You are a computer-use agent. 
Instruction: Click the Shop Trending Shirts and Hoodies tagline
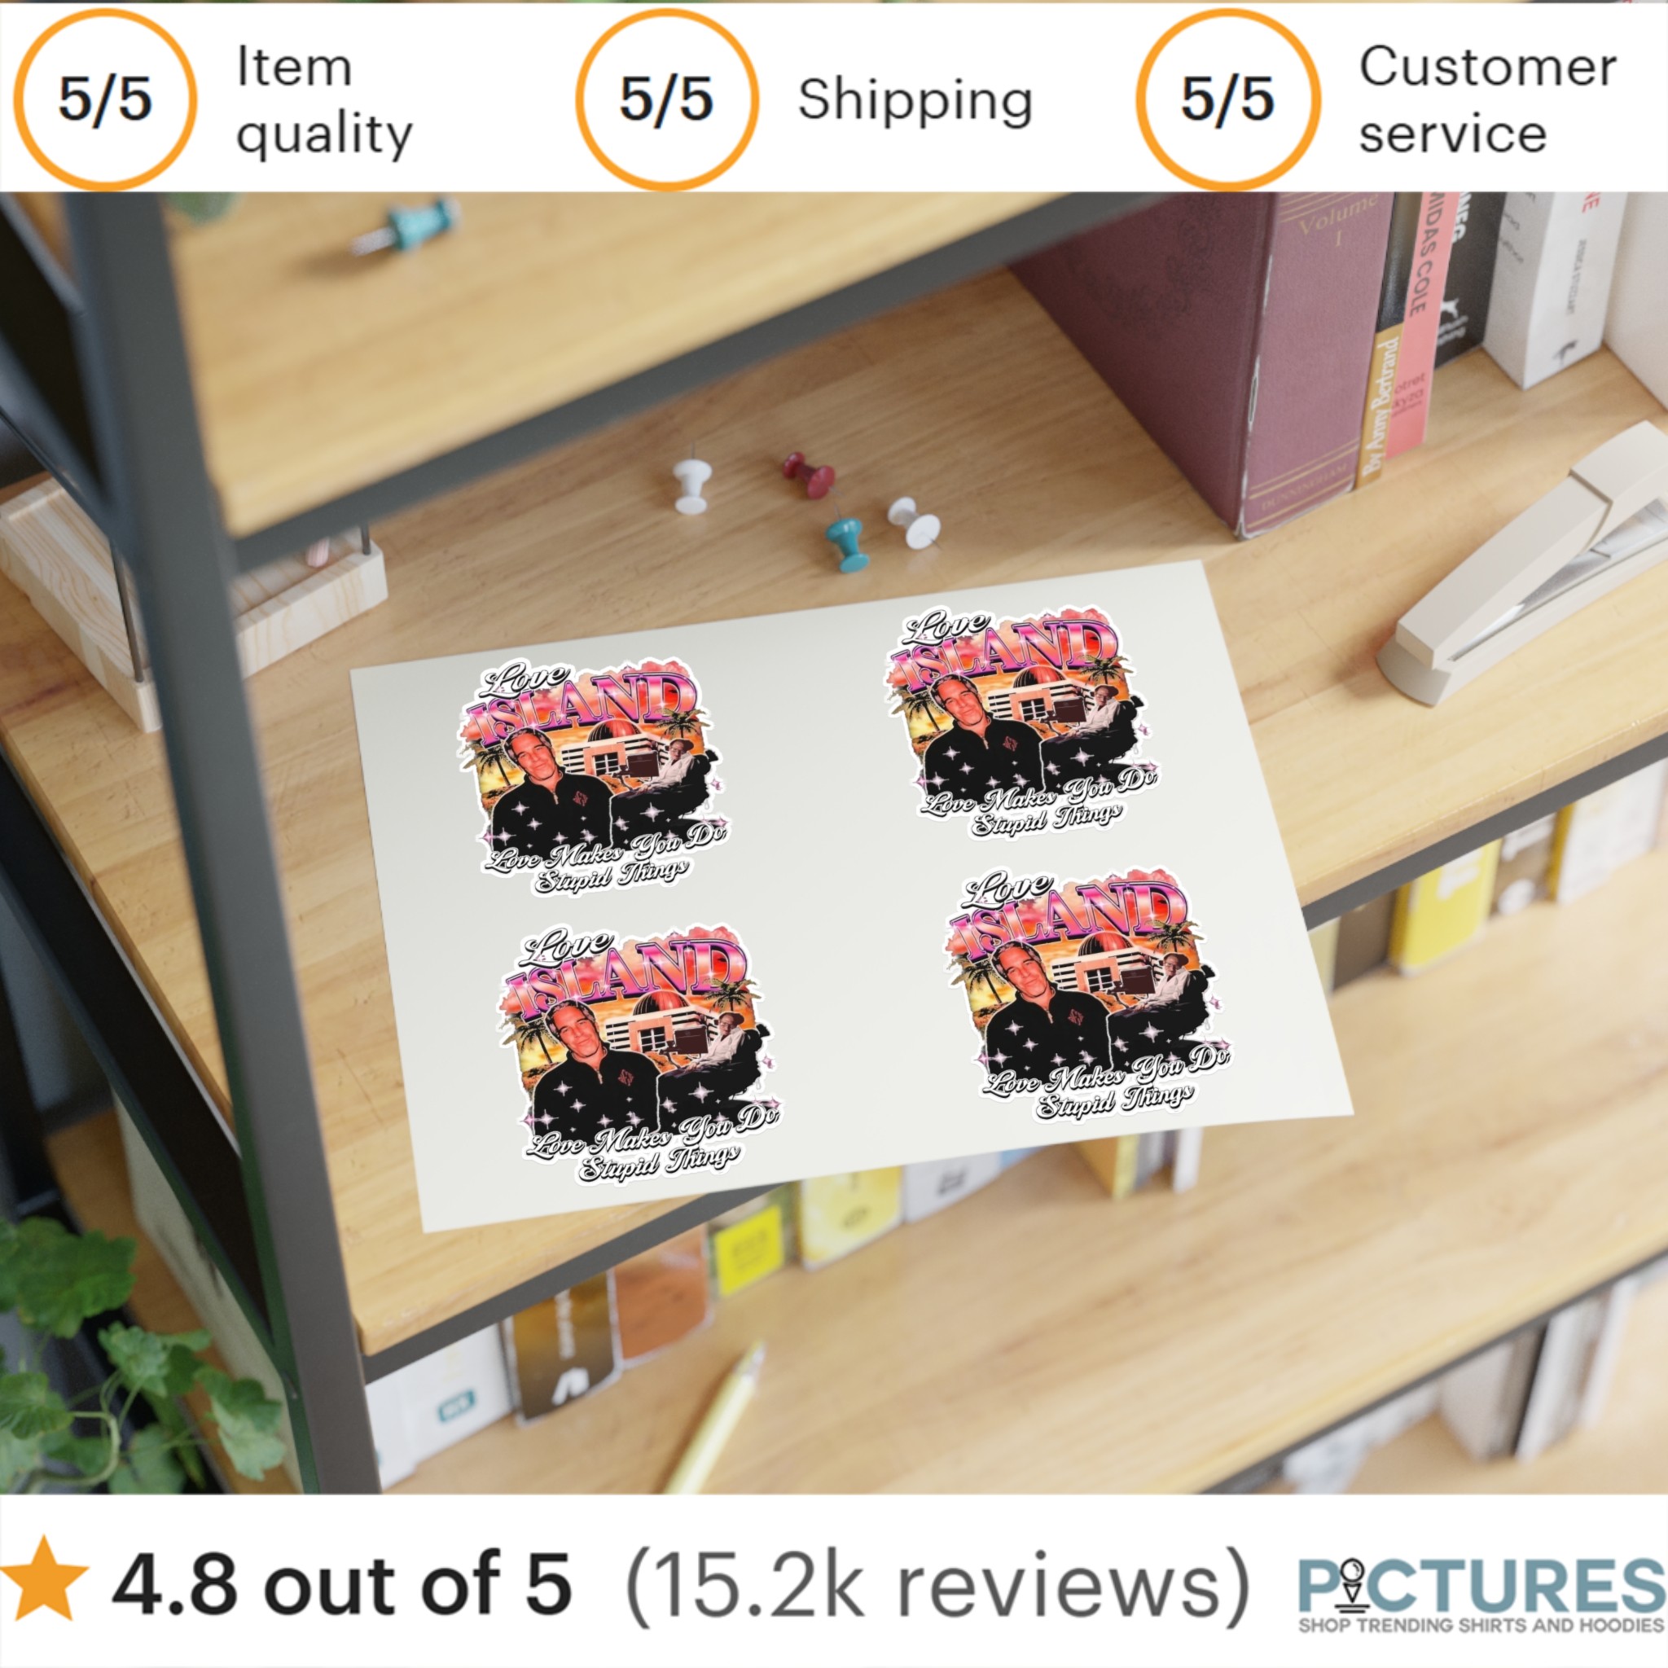coord(1481,1625)
